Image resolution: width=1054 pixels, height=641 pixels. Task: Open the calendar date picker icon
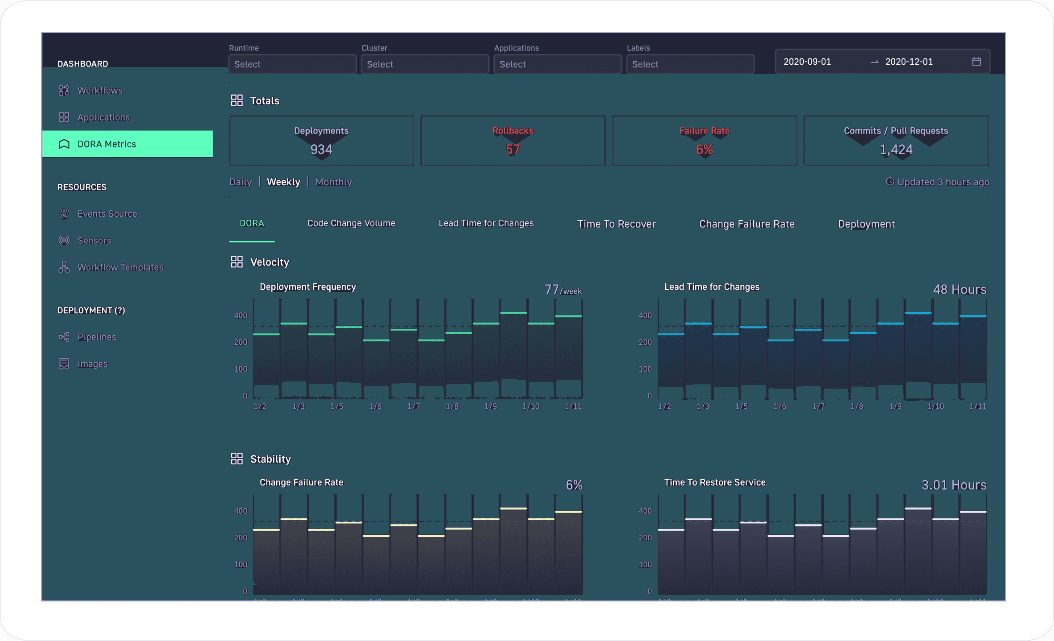976,62
